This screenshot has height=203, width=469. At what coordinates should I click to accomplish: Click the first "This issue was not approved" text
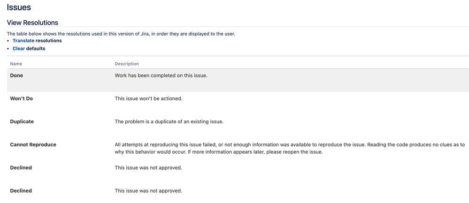pos(148,168)
